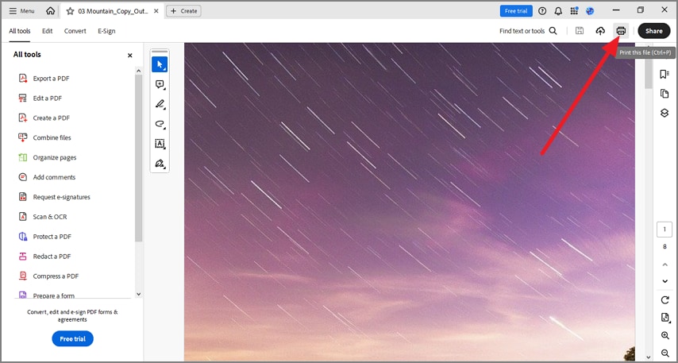
Task: Click the Free trial button in sidebar
Action: click(x=73, y=338)
